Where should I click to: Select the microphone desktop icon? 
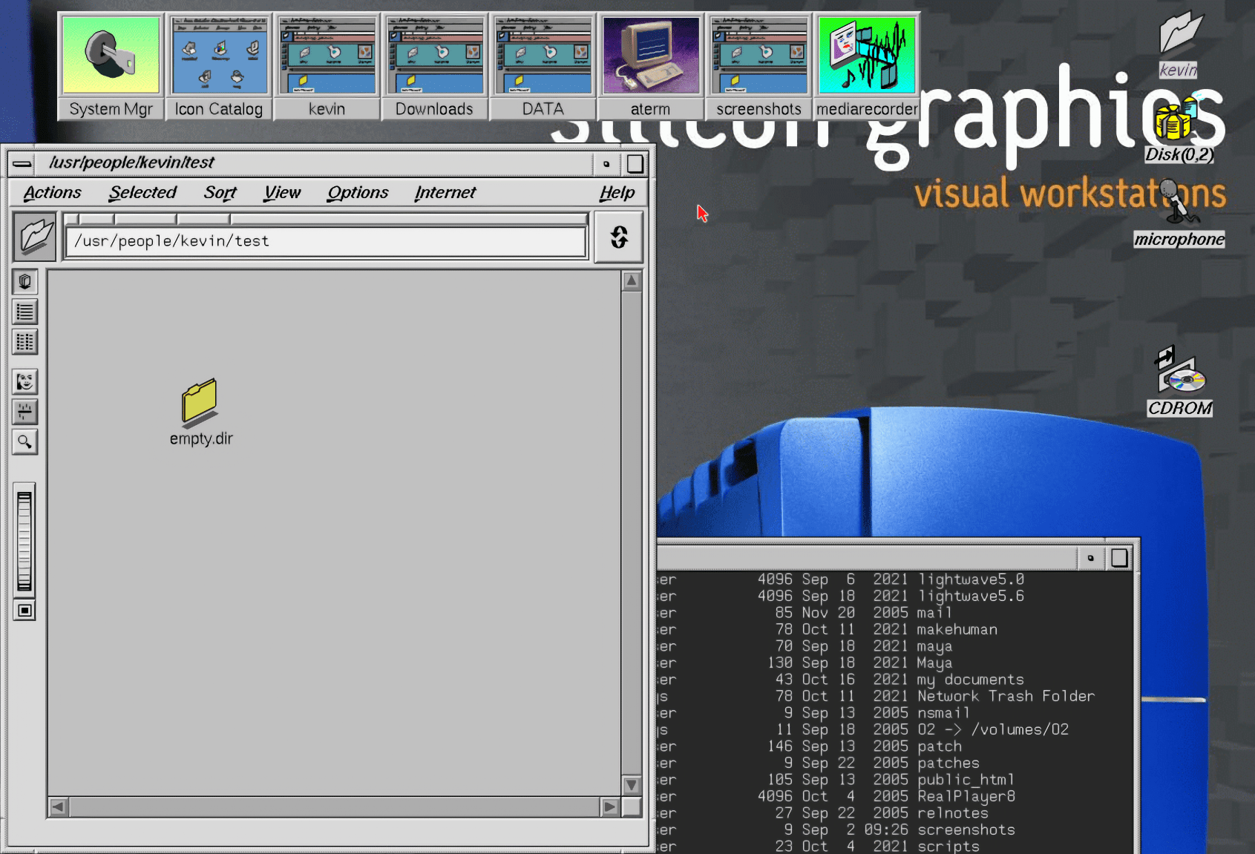tap(1179, 214)
